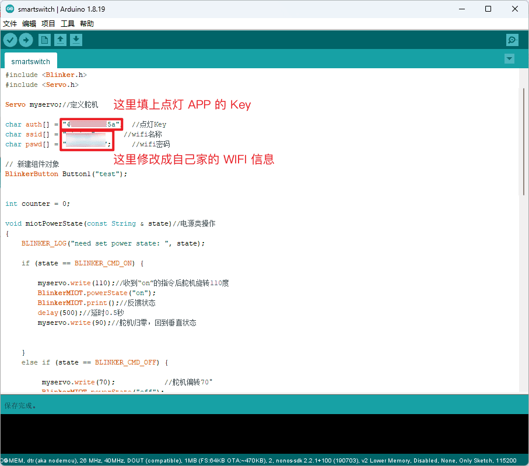Open the 编辑 menu
Image resolution: width=529 pixels, height=466 pixels.
click(x=29, y=23)
